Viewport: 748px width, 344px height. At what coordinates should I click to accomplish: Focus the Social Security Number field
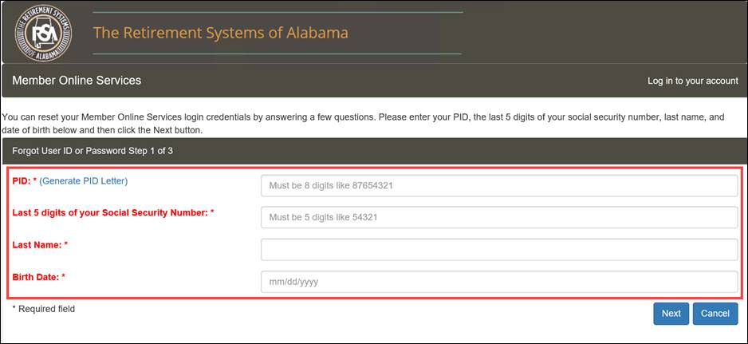click(x=499, y=217)
